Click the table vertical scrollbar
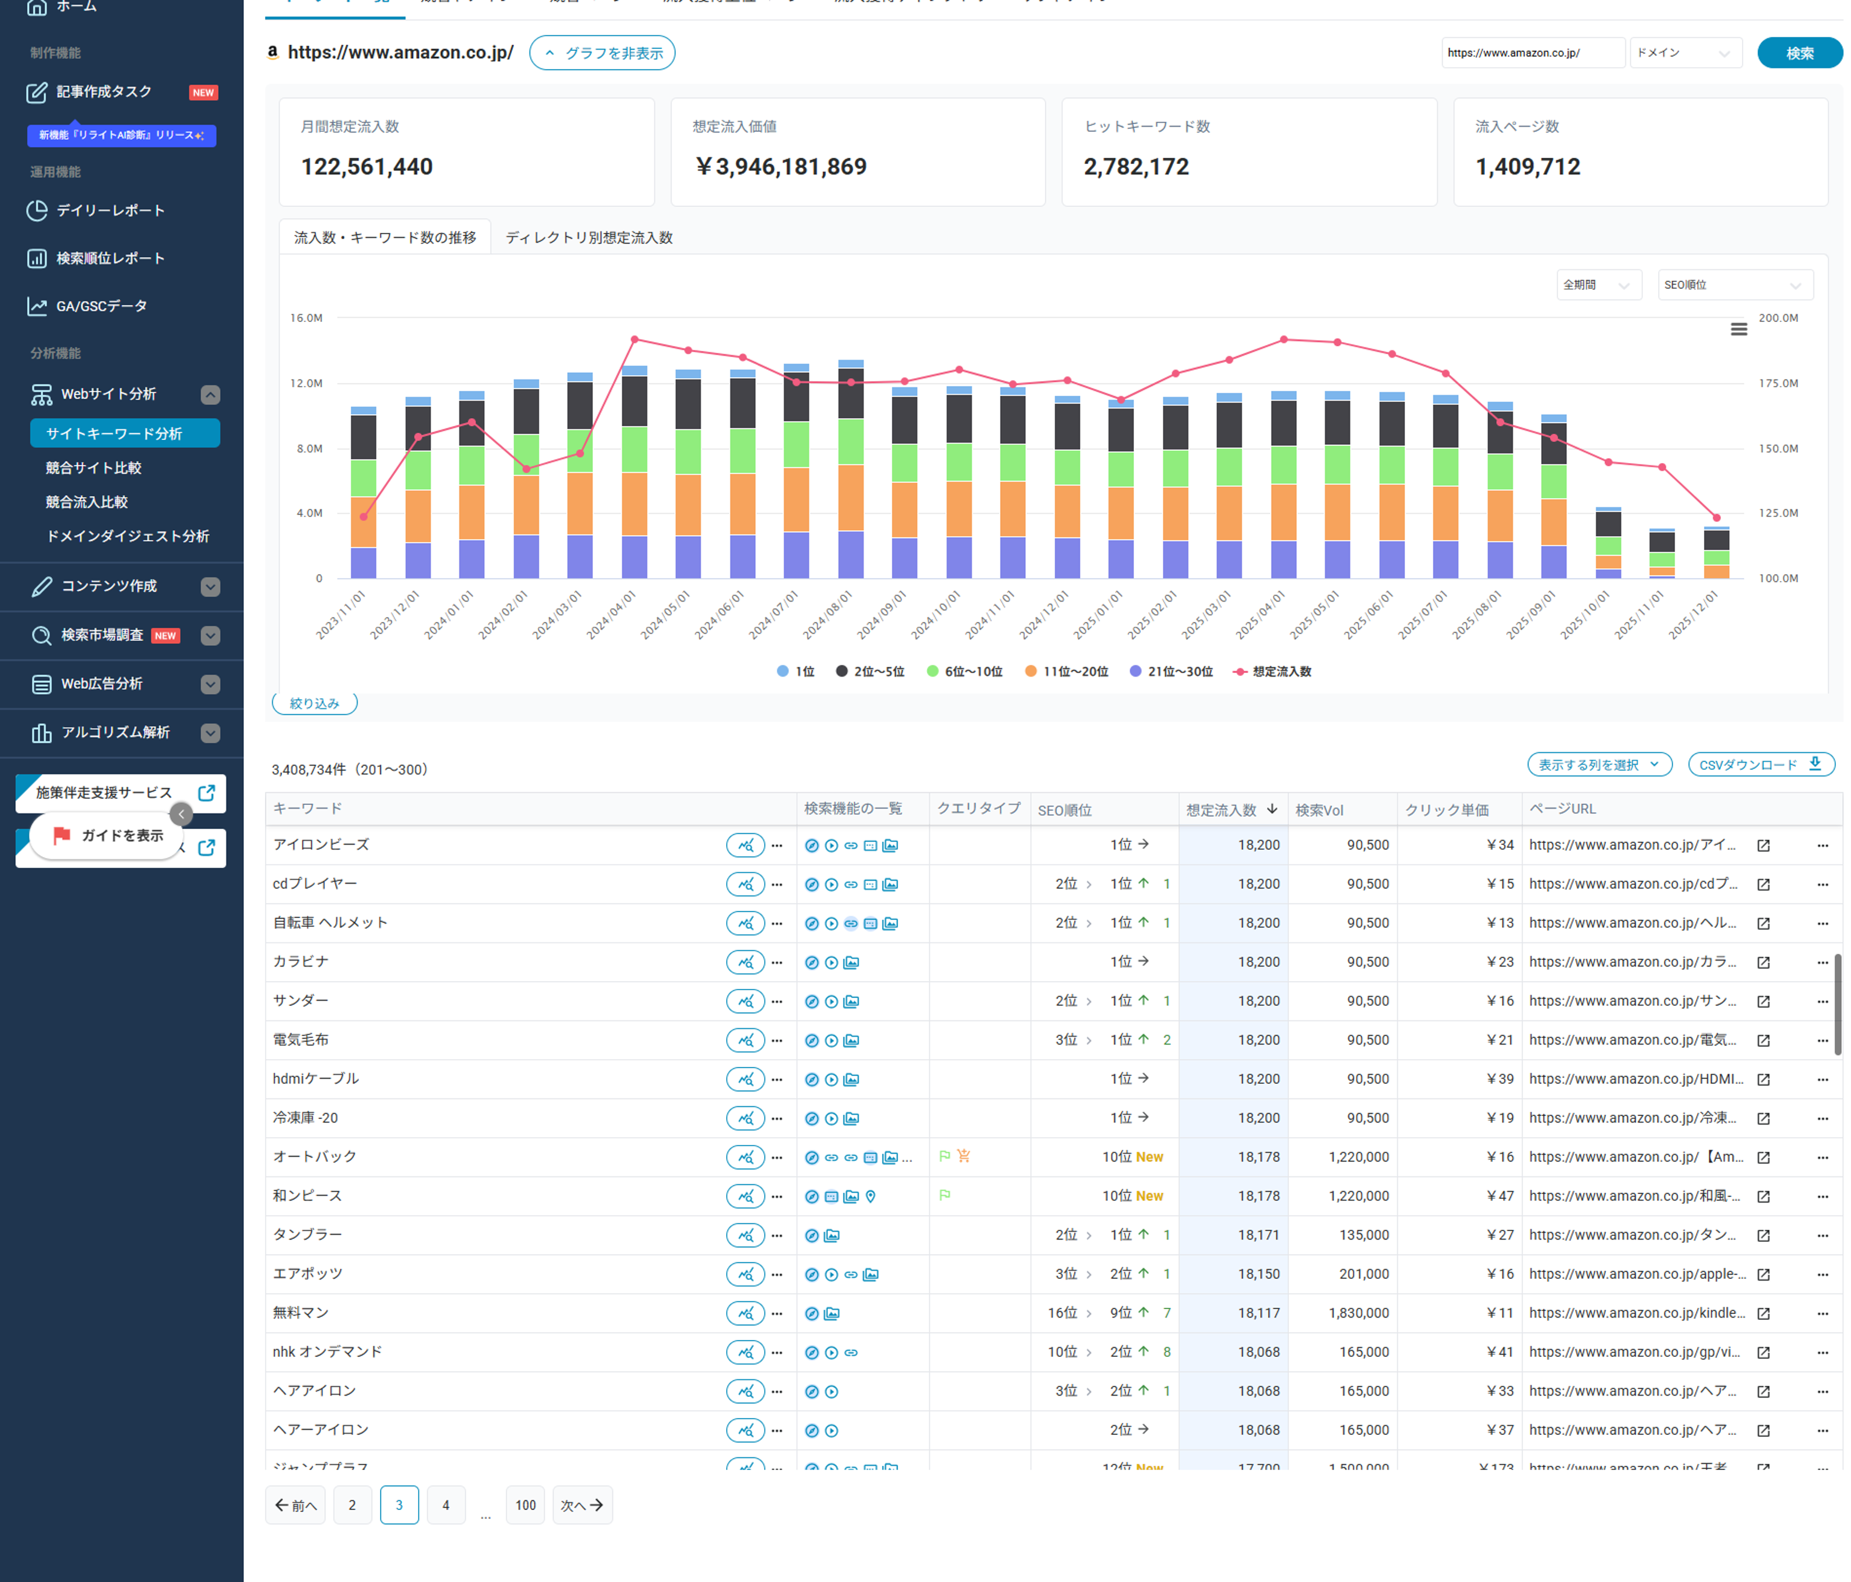 pos(1838,1005)
